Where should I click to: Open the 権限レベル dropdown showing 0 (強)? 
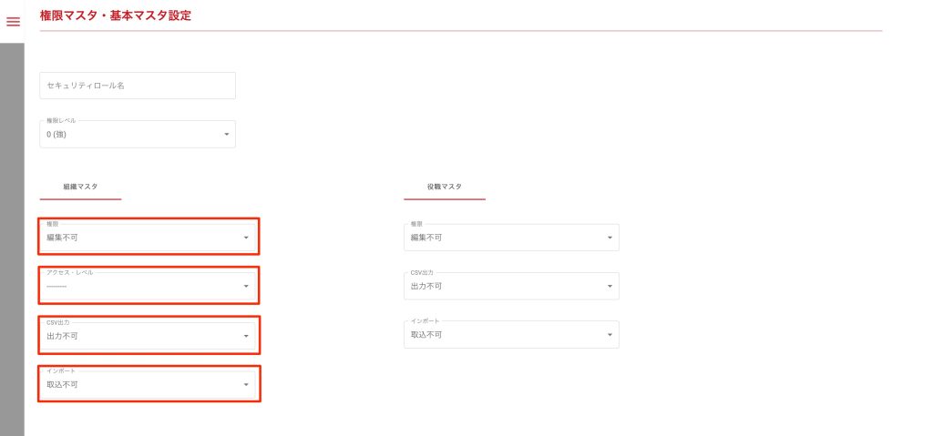132,135
